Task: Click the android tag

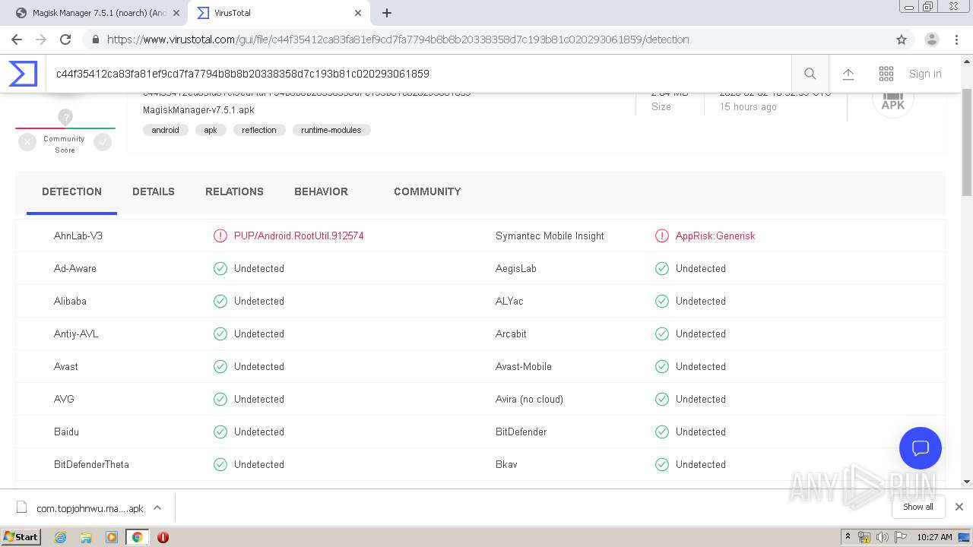Action: point(165,130)
